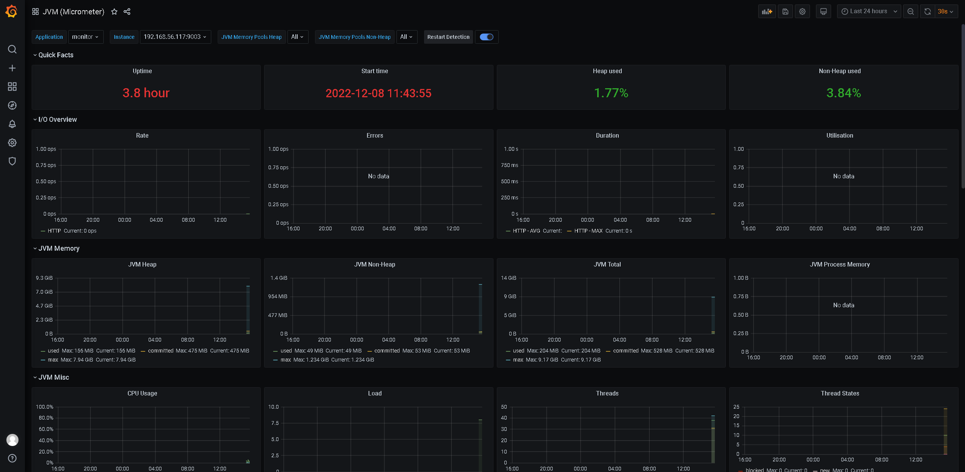Open the Non-Heap used panel title menu

(x=840, y=71)
